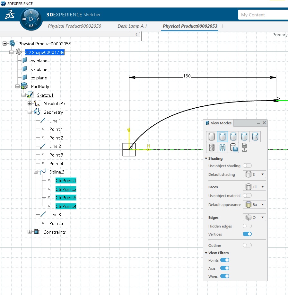Collapse the Shading section
Screen dimensions: 288x295
tap(206, 158)
